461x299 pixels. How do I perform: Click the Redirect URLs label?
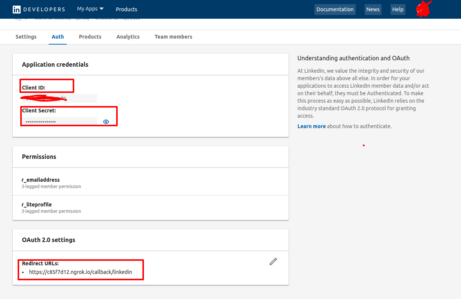pyautogui.click(x=40, y=263)
